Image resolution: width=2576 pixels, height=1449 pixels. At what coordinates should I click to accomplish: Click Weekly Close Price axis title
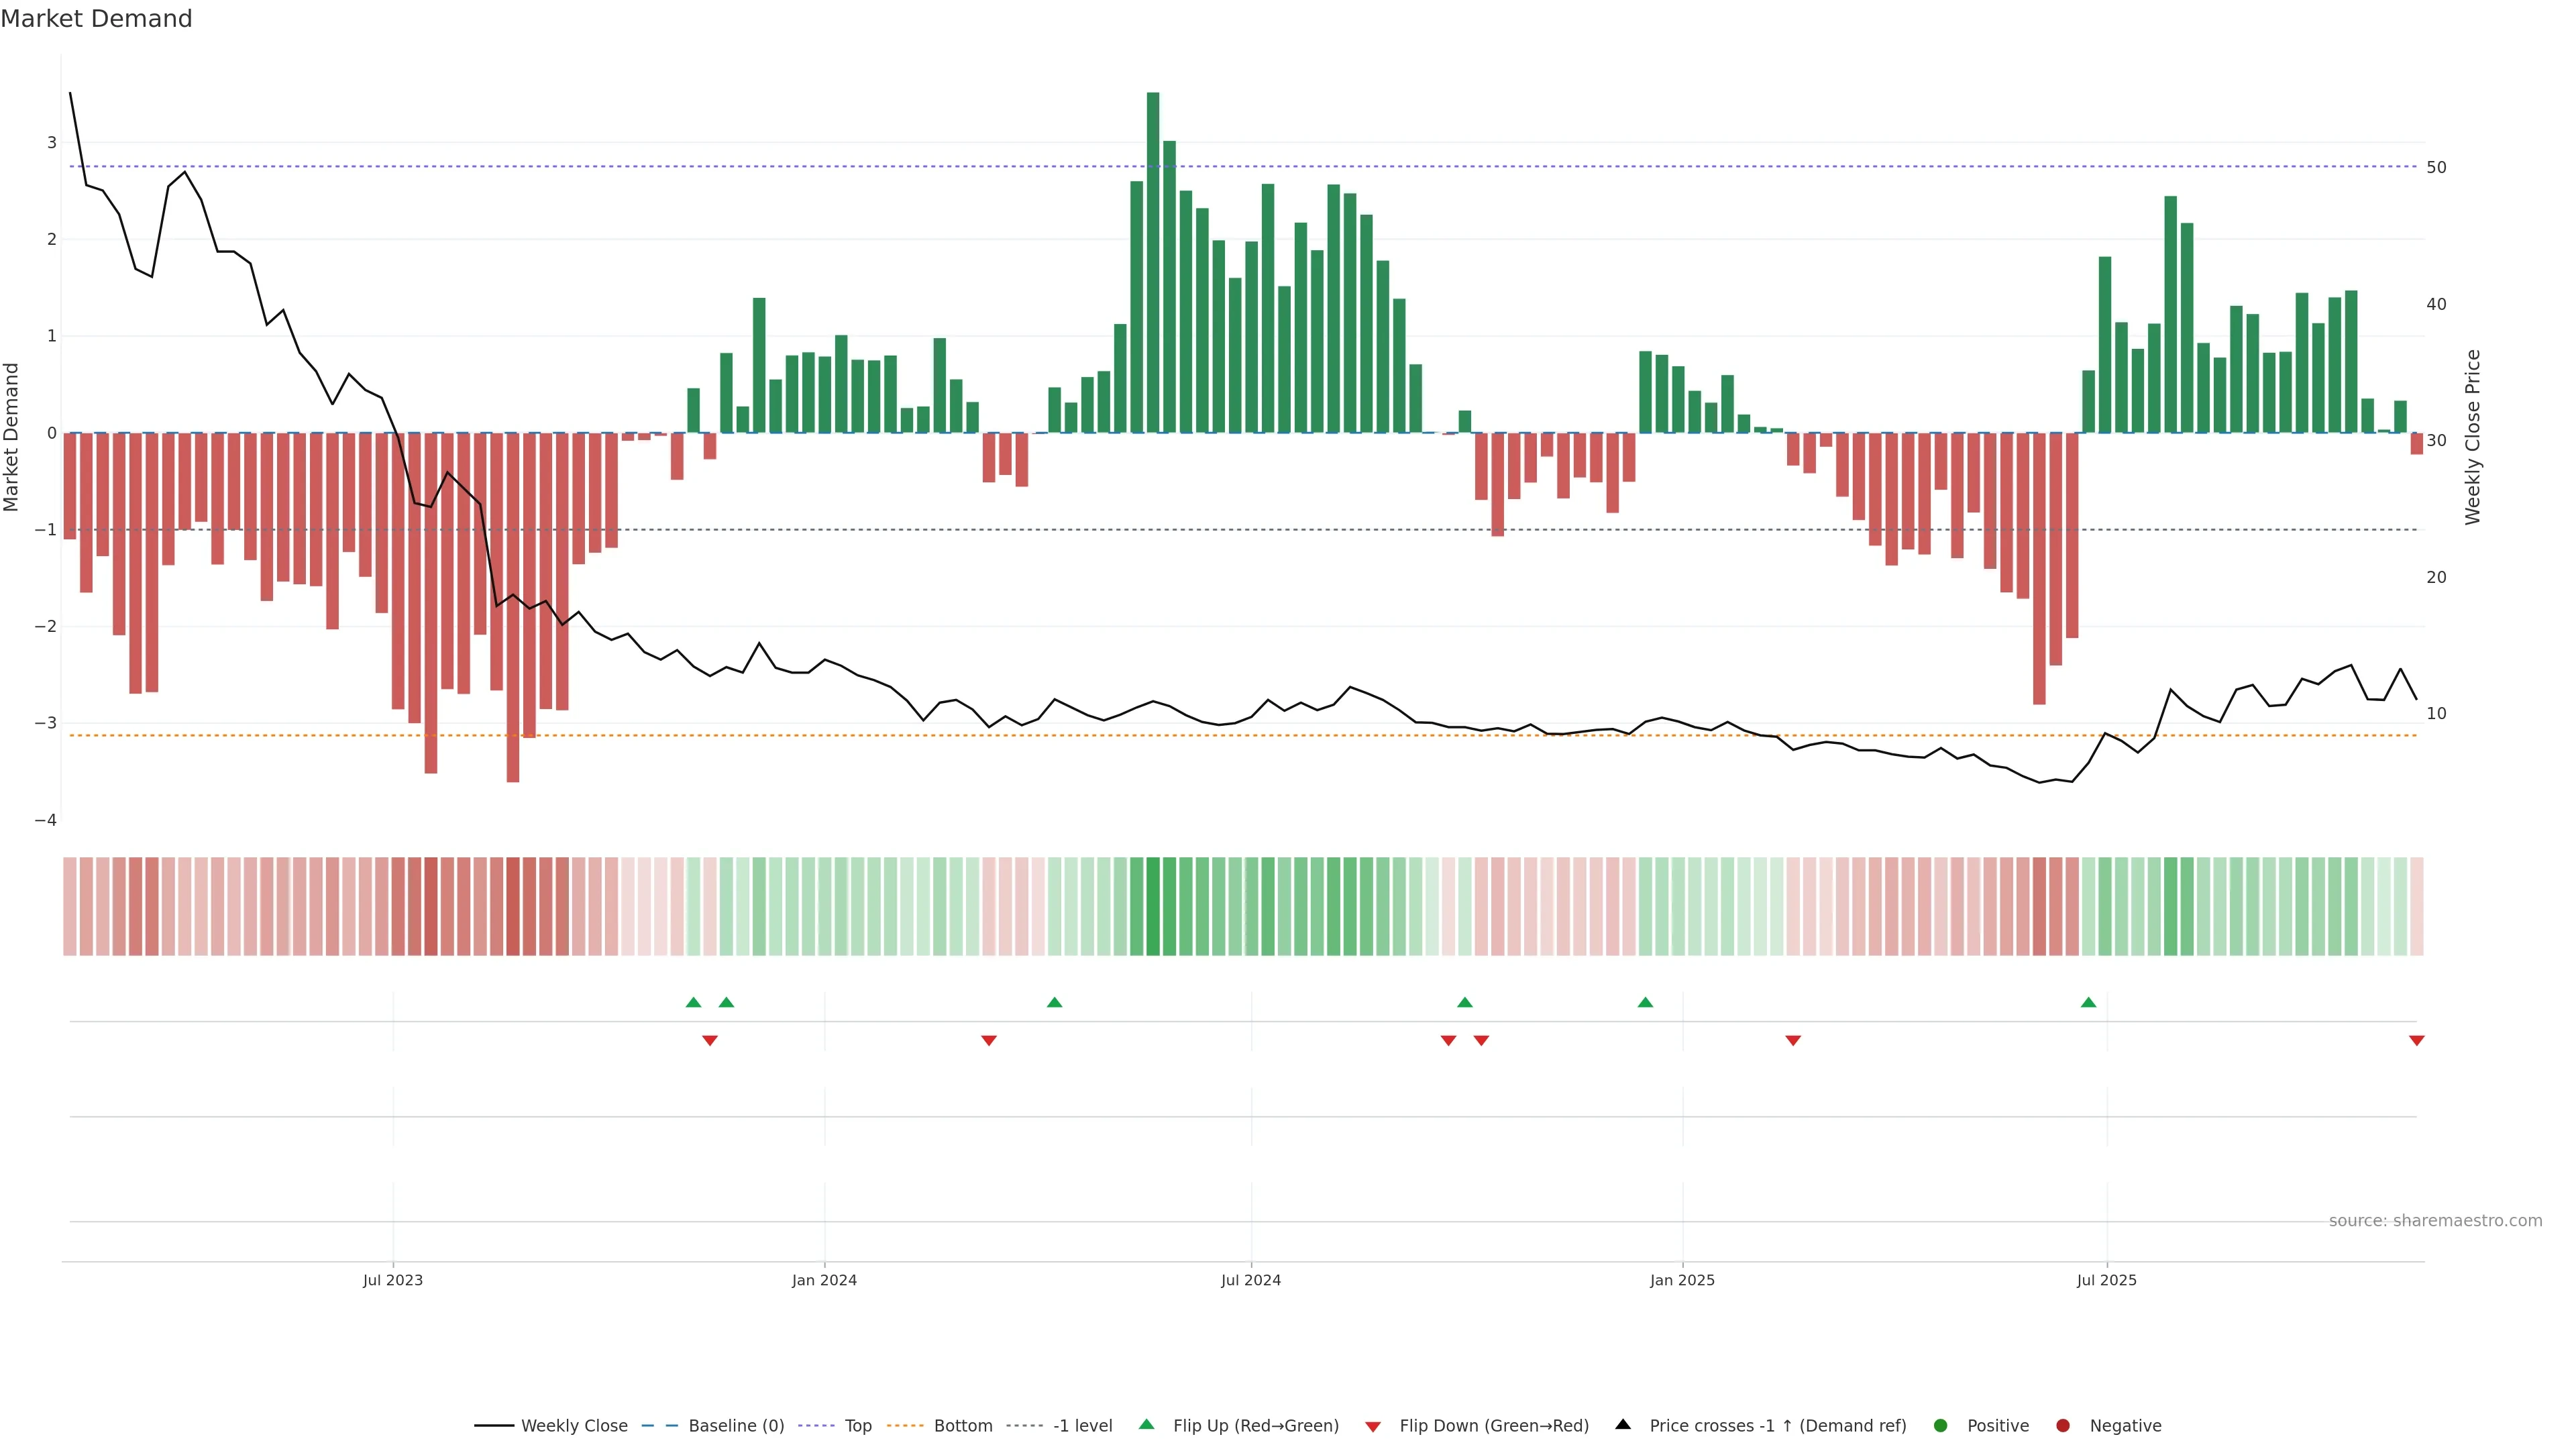pos(2473,437)
